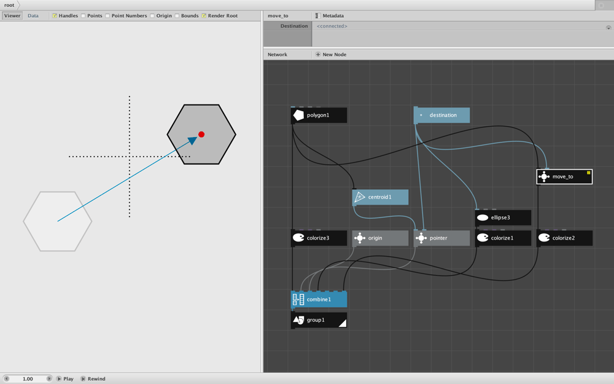Click the root breadcrumb
Viewport: 614px width, 384px height.
[9, 5]
